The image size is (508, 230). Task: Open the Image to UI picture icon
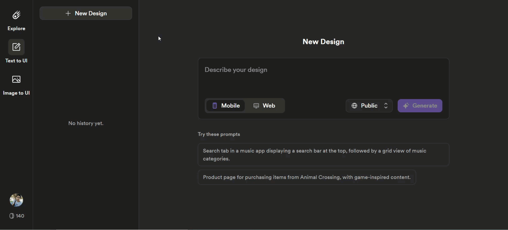16,79
